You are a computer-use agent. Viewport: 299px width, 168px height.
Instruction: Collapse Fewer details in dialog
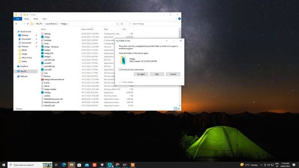click(x=126, y=82)
